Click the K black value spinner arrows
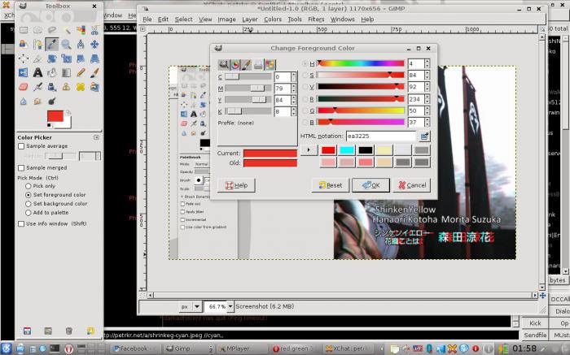Viewport: 570px width, 355px height. coord(294,111)
